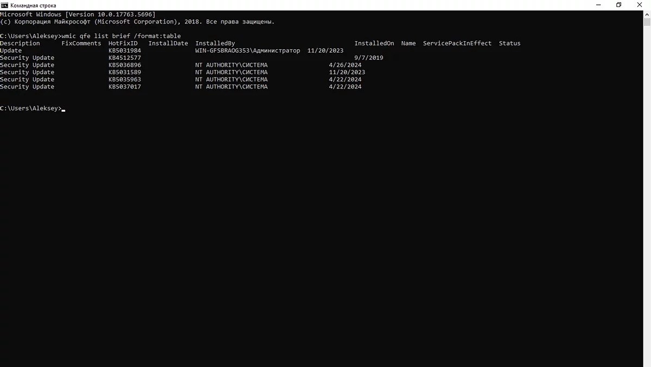
Task: Click the Status column header
Action: tap(509, 43)
